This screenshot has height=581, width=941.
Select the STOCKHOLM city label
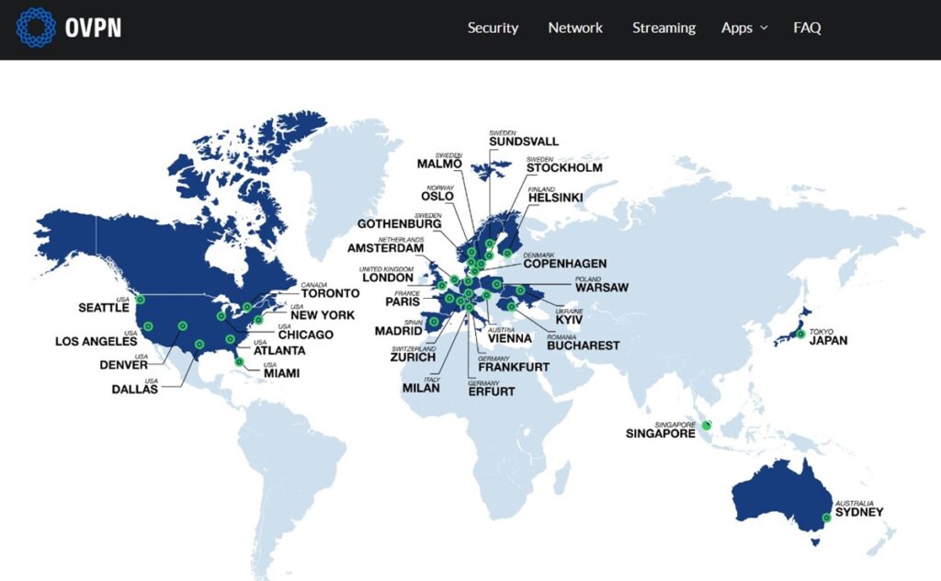[564, 168]
